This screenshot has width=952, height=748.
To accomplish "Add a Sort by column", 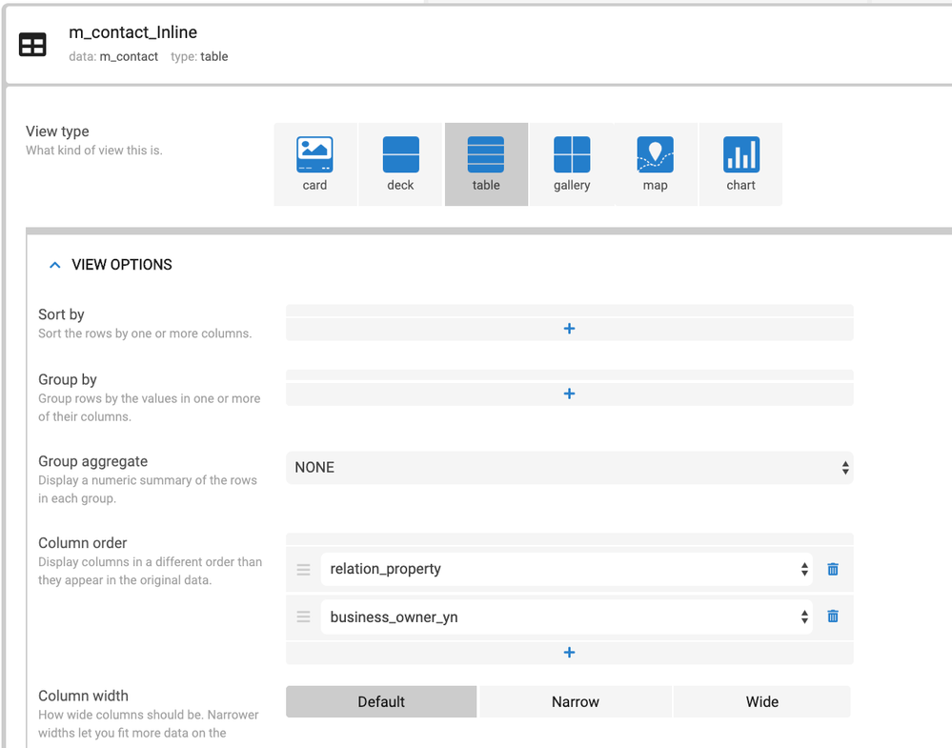I will (570, 329).
